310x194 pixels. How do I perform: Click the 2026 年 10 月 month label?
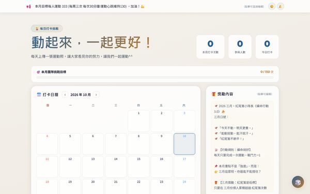click(x=81, y=95)
